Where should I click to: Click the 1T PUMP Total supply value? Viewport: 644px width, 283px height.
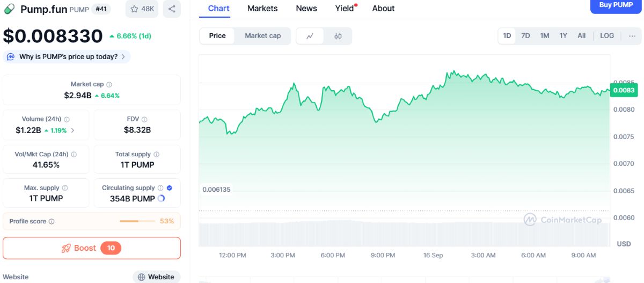click(137, 165)
